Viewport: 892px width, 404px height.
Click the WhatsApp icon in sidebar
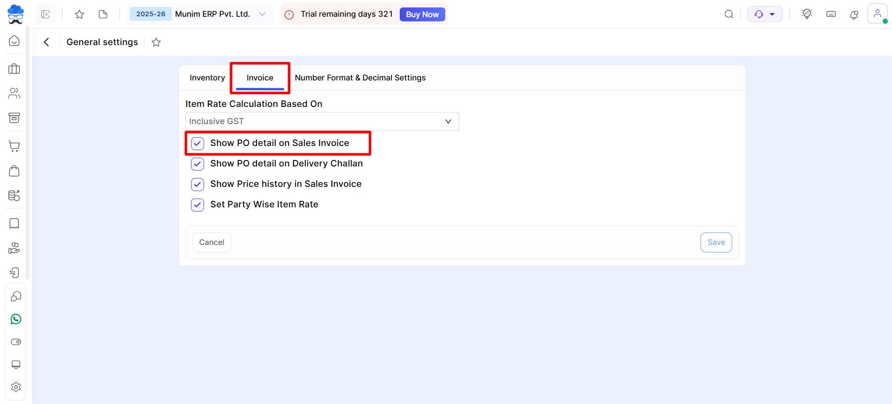[16, 319]
